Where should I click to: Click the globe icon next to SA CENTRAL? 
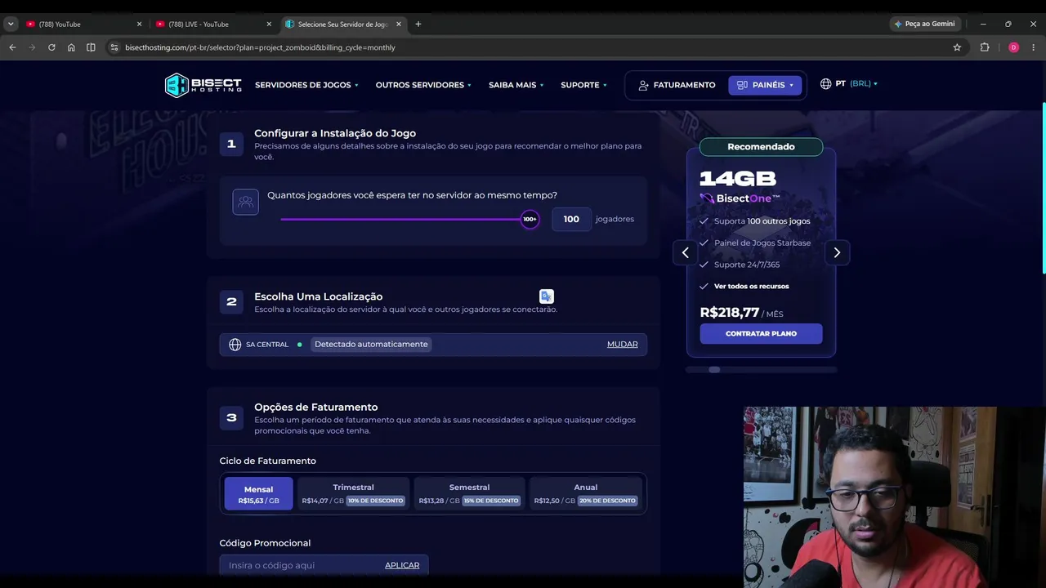click(235, 345)
